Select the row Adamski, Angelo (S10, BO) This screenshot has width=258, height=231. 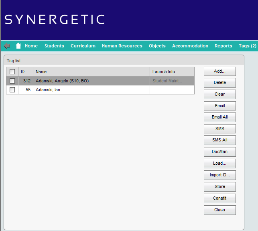click(x=100, y=81)
